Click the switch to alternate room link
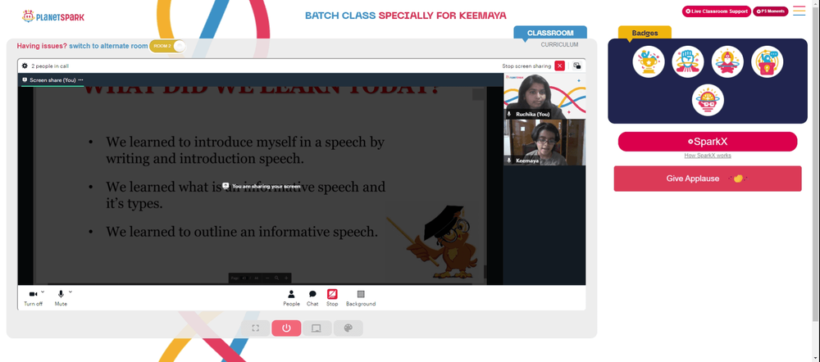 click(108, 46)
